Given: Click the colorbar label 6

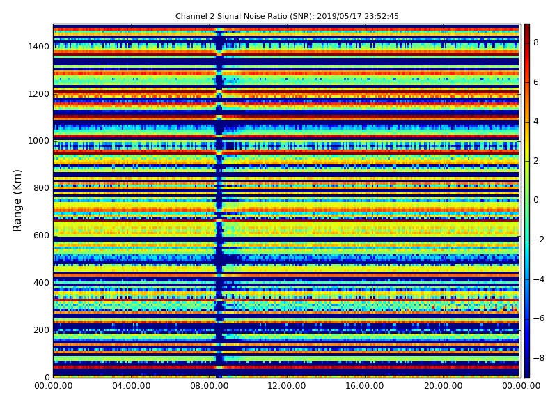Looking at the screenshot, I should point(536,82).
